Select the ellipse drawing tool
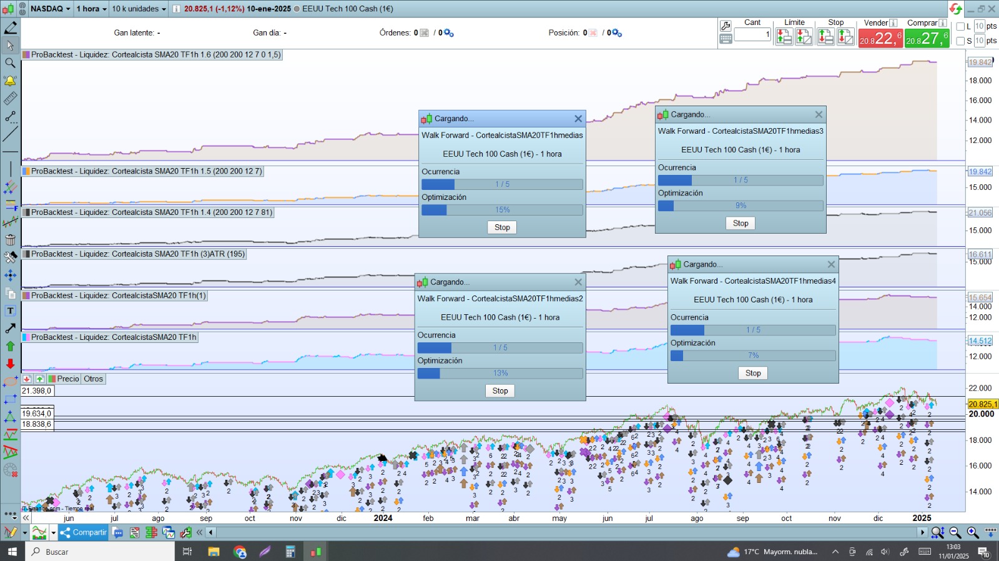This screenshot has width=999, height=561. [x=11, y=381]
